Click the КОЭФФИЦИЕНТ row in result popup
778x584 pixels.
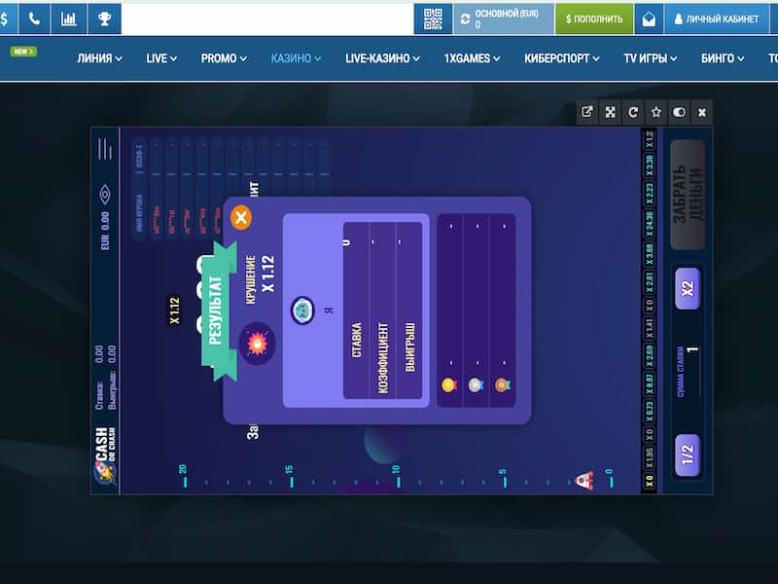coord(382,310)
